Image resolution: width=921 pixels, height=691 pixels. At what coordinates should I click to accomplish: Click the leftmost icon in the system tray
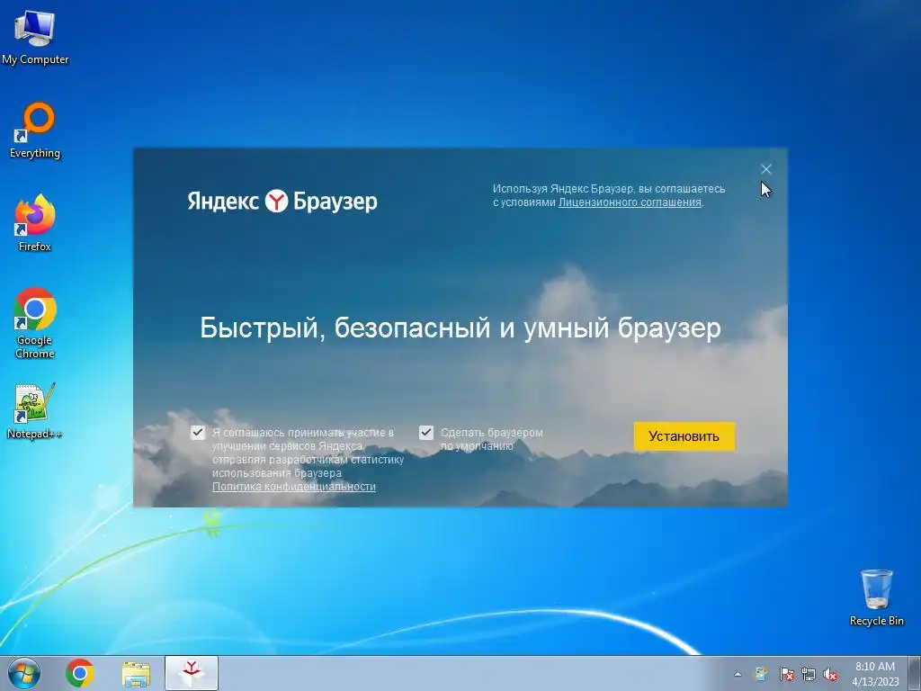(761, 674)
